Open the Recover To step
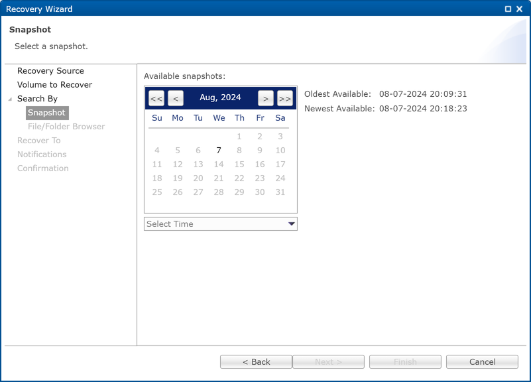Viewport: 531px width, 382px height. 39,141
